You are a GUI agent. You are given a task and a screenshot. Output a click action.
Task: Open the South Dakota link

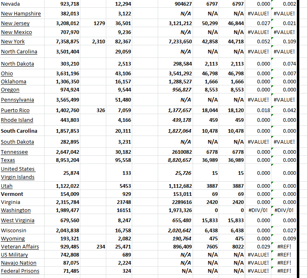[x=17, y=142]
